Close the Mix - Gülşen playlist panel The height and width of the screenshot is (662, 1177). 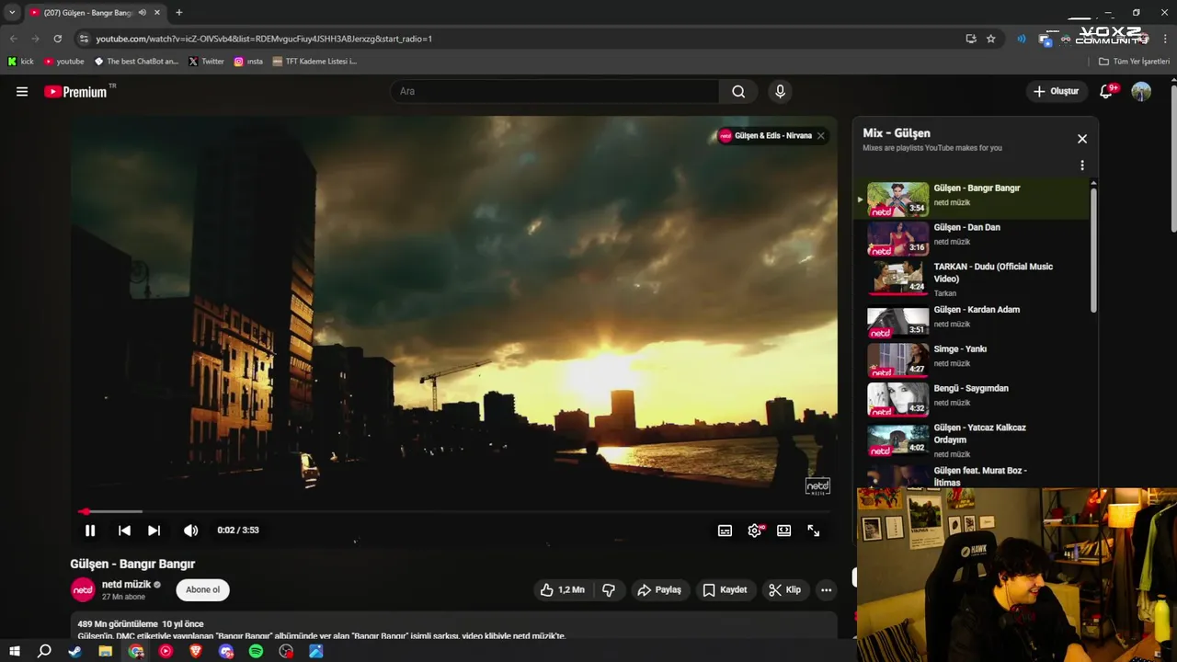click(1082, 139)
